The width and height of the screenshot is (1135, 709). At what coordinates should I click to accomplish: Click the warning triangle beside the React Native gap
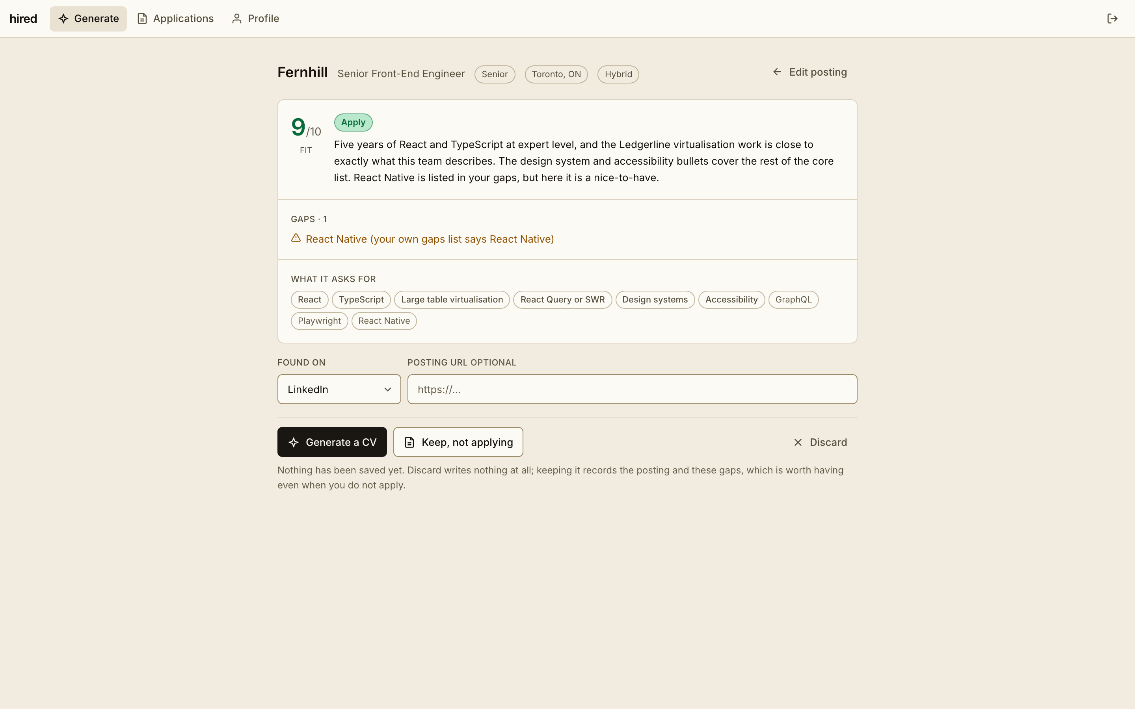click(296, 238)
